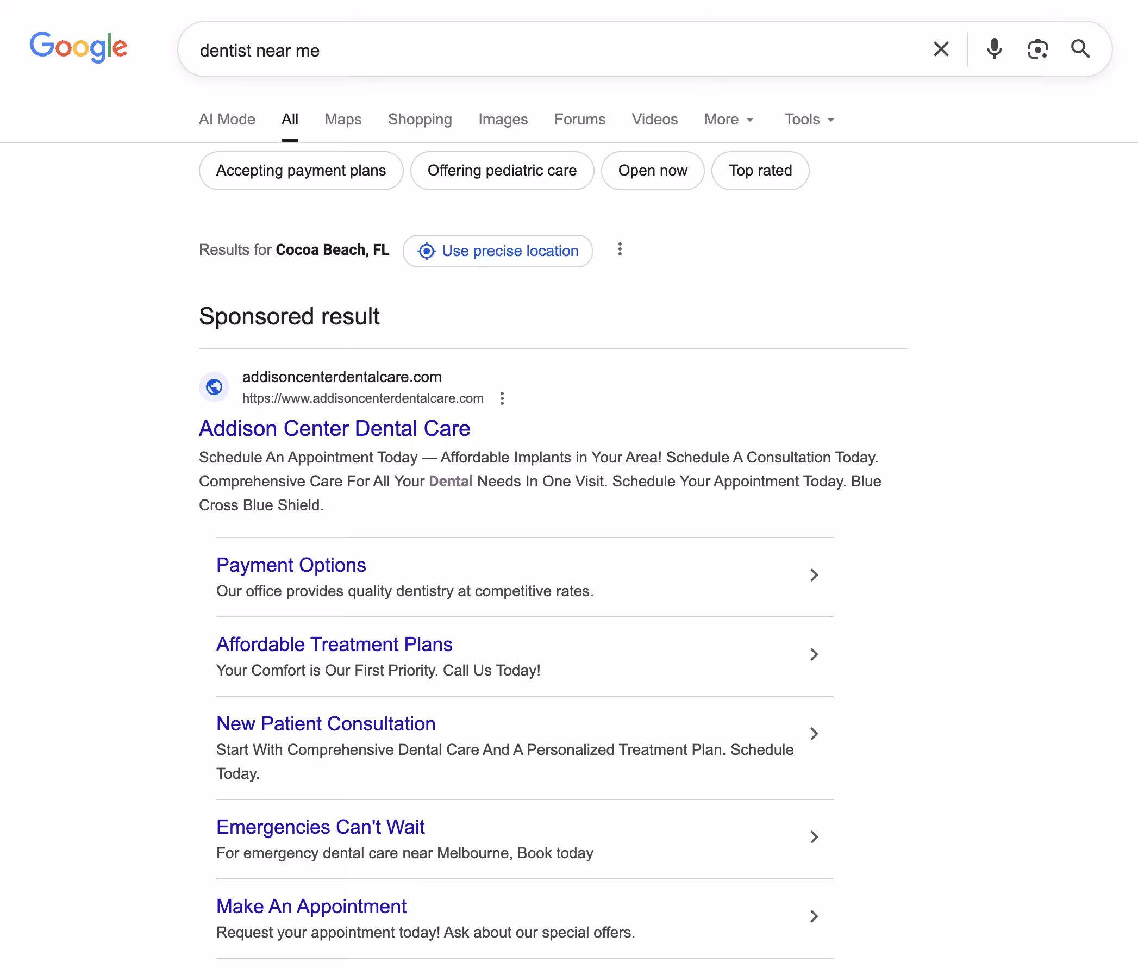Click 'Your Comfort is Our First Priority' text
Screen dimensions: 1138x975
[x=378, y=670]
